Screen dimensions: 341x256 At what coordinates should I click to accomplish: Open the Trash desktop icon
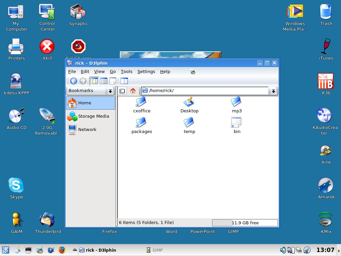click(326, 15)
